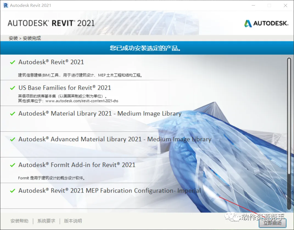
Task: Open the 系统要求 link
Action: click(x=46, y=221)
